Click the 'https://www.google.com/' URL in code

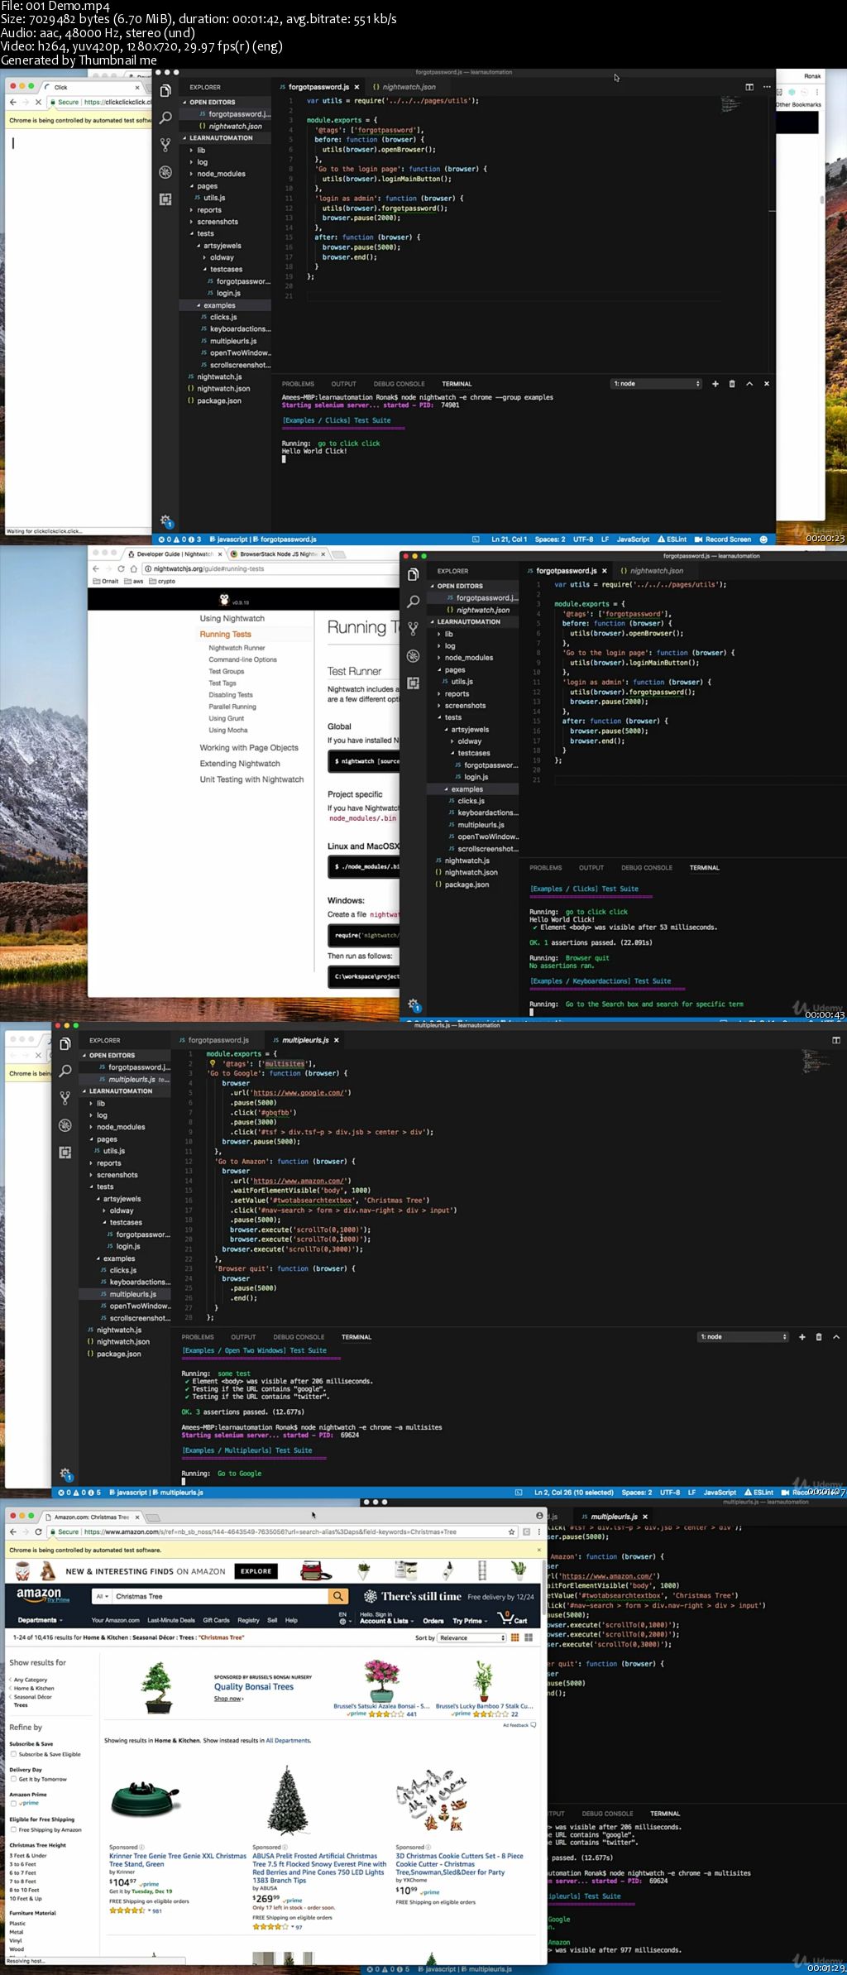(x=298, y=1093)
